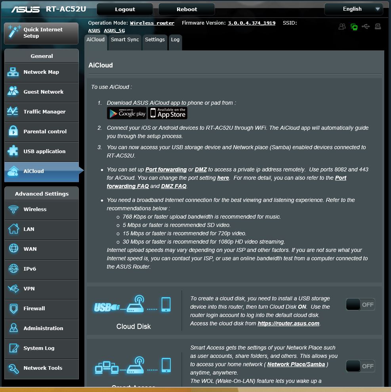391x392 pixels.
Task: Click the Reboot button
Action: tap(187, 9)
